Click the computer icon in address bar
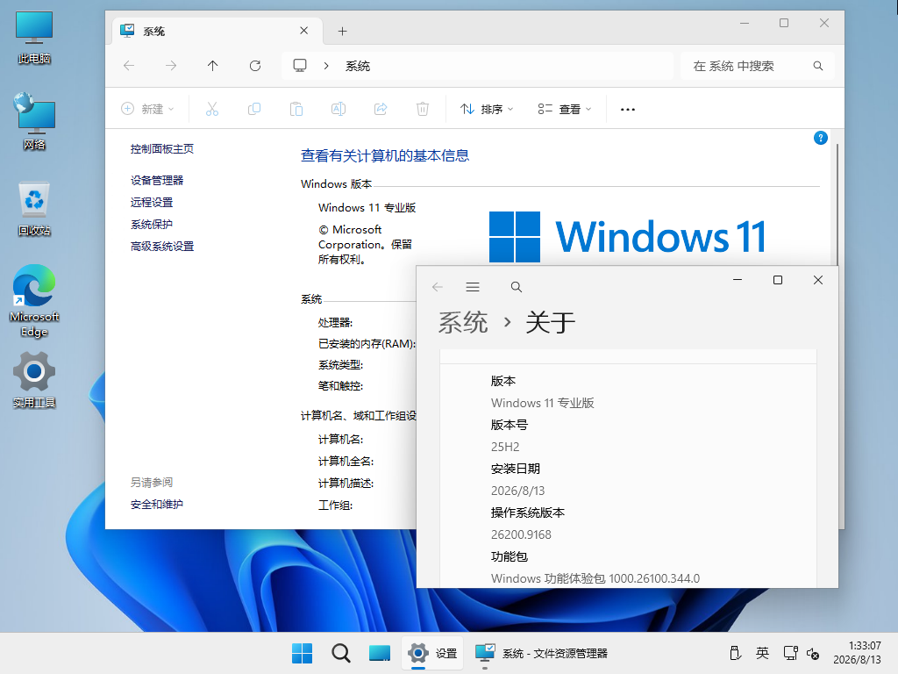Viewport: 898px width, 674px height. tap(300, 65)
